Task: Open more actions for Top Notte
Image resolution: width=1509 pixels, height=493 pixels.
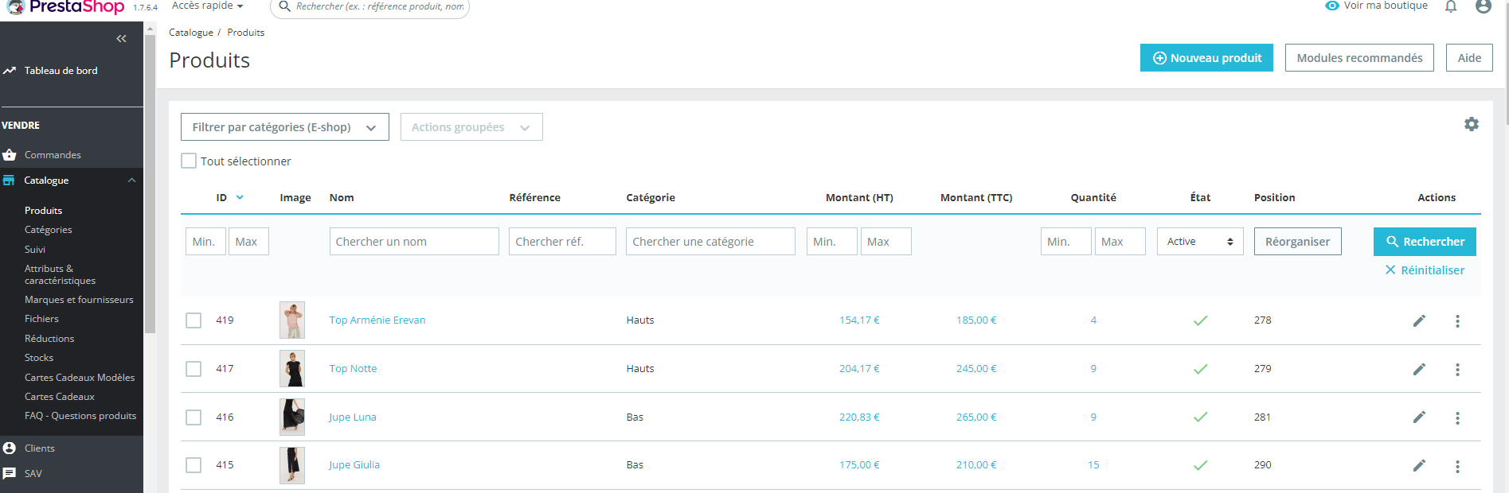Action: coord(1457,369)
